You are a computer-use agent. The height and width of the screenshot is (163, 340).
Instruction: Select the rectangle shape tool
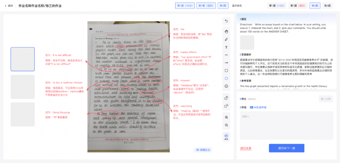pos(226,70)
